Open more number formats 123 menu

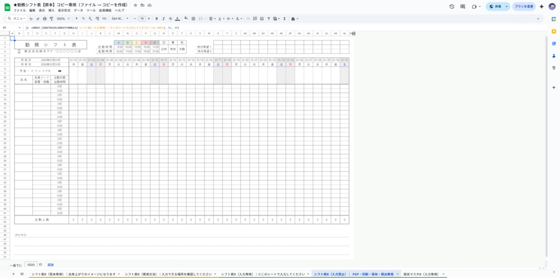tap(104, 19)
